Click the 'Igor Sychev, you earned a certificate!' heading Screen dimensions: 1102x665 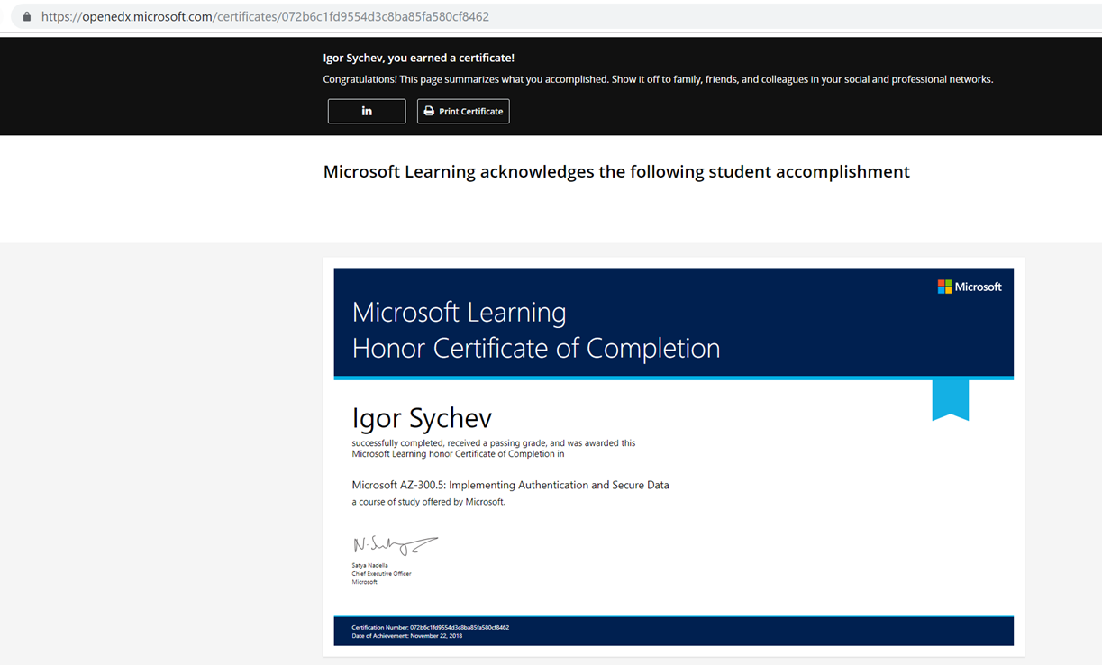(419, 58)
